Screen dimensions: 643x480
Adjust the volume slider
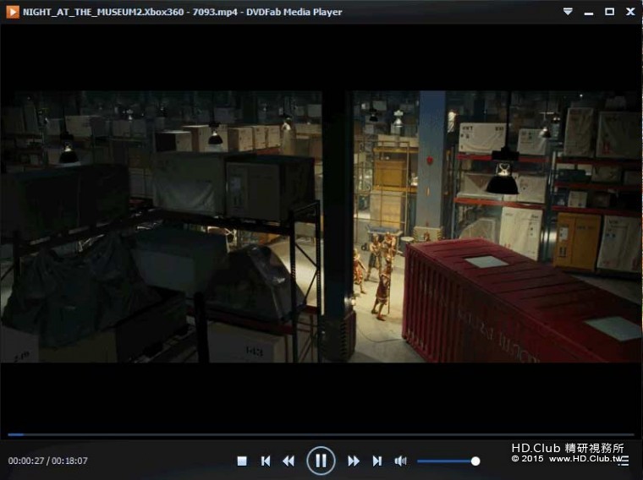tap(448, 461)
